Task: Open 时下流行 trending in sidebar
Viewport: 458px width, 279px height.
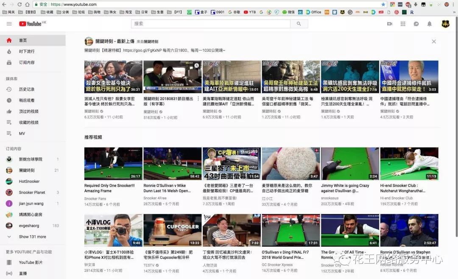Action: click(x=33, y=51)
